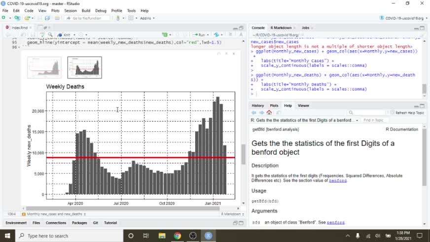Follow the benford link in Arguments

click(336, 222)
